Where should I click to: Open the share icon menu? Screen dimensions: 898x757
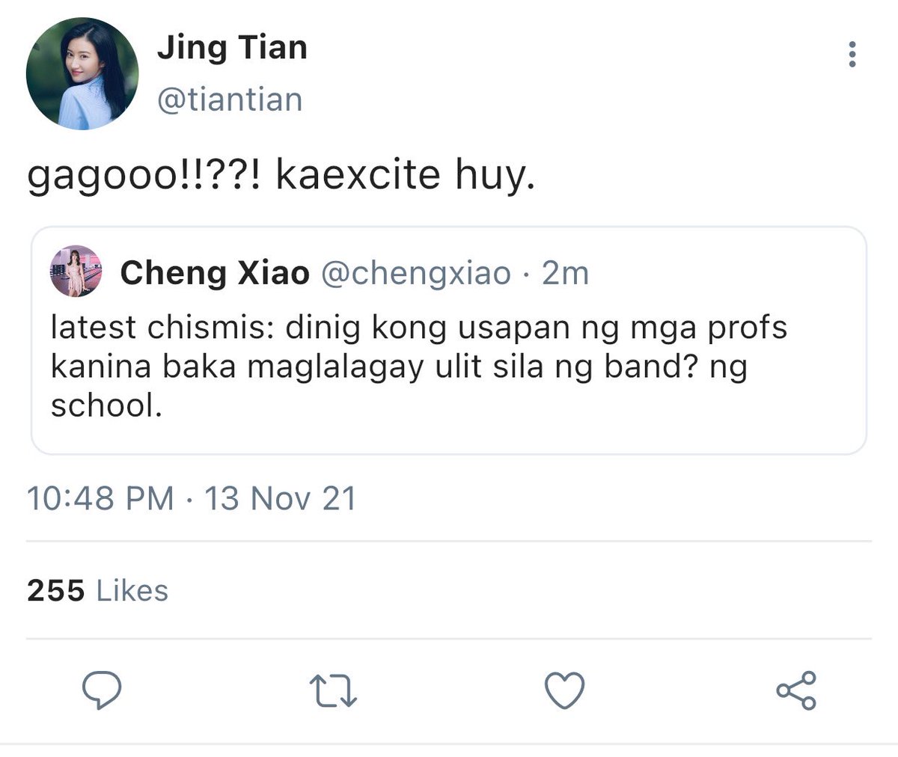pos(796,690)
